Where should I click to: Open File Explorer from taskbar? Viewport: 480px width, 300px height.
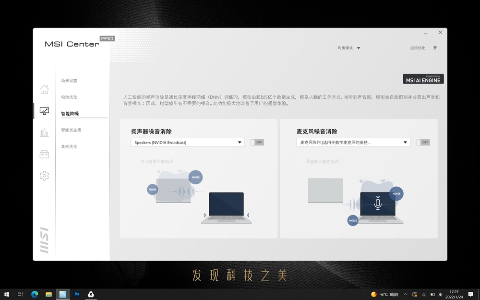[x=48, y=294]
